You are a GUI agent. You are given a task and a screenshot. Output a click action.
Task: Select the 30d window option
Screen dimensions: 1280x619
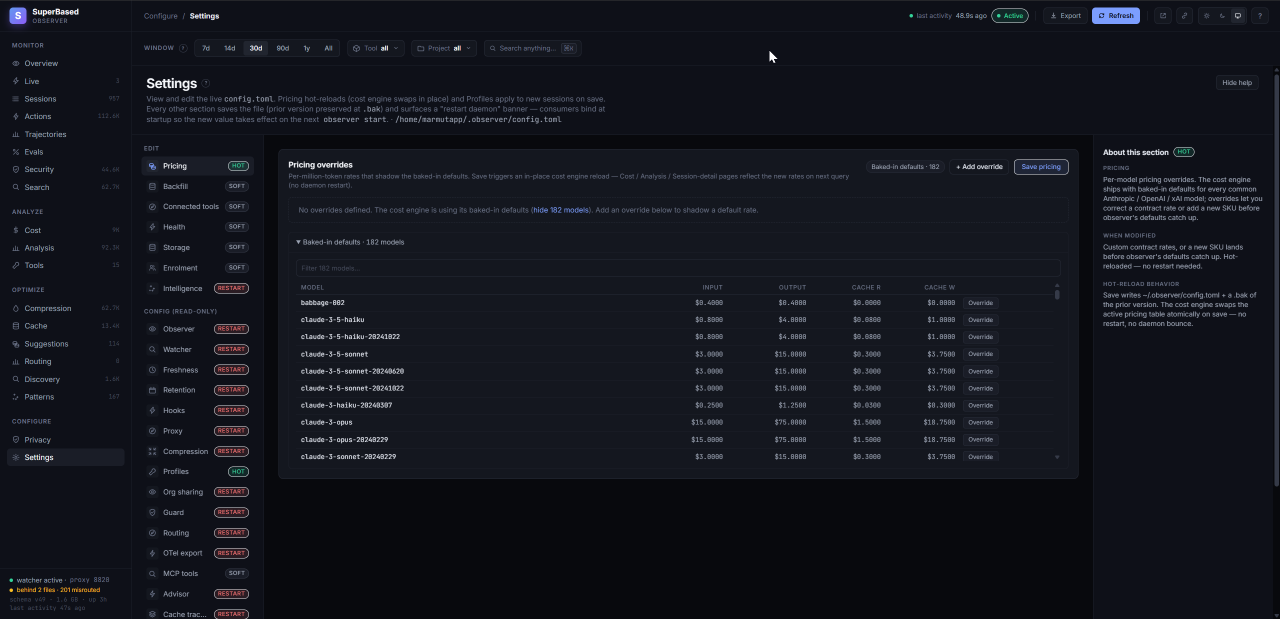tap(256, 48)
